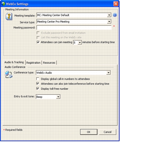Switch to the Registration tab

pos(33,63)
